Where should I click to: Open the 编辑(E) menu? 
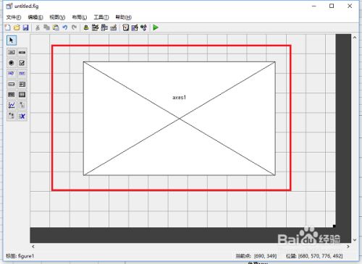[35, 17]
